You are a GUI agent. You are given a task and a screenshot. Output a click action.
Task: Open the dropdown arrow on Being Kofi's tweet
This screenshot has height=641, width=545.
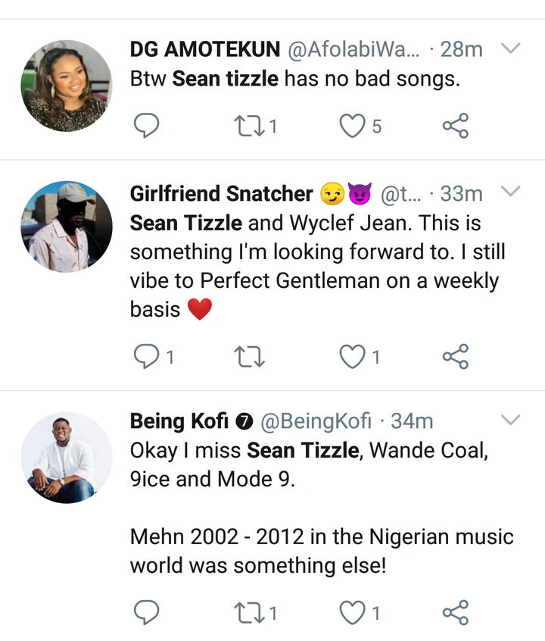[x=511, y=420]
